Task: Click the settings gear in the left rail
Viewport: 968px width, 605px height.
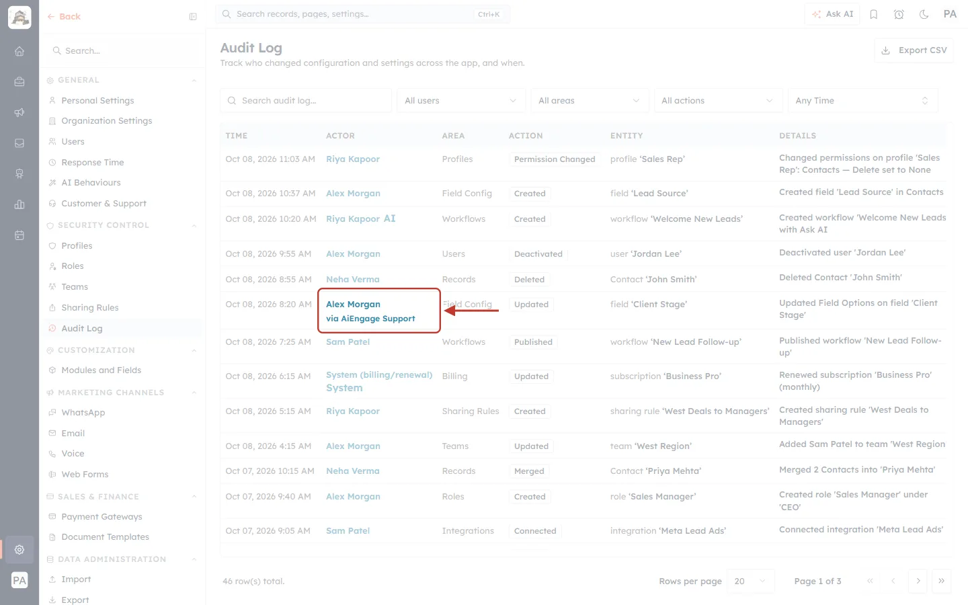Action: click(19, 549)
